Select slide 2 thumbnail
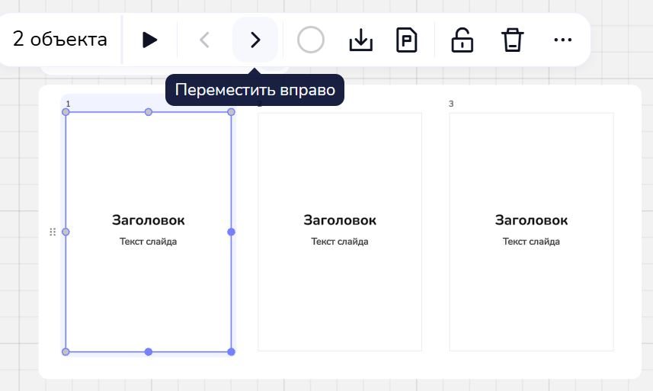The width and height of the screenshot is (653, 391). pos(340,232)
